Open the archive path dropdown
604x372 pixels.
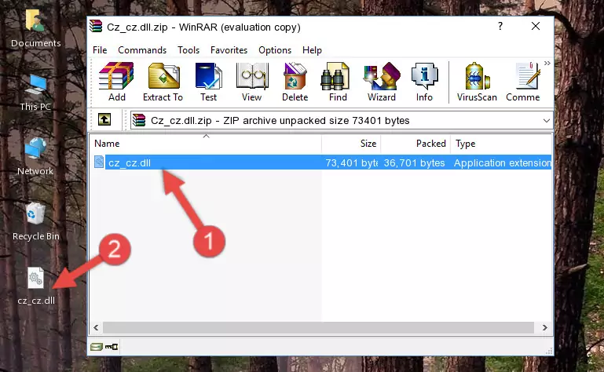[546, 121]
